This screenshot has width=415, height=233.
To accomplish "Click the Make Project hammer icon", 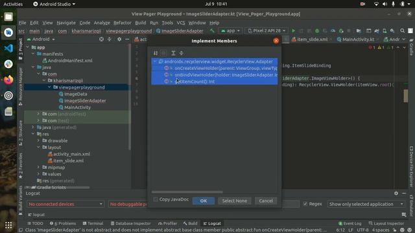I will [x=212, y=31].
